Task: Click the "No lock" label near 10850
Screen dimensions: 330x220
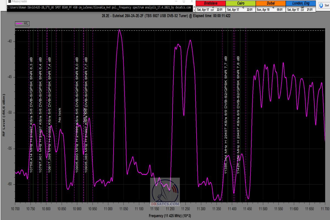Action: [x=59, y=115]
